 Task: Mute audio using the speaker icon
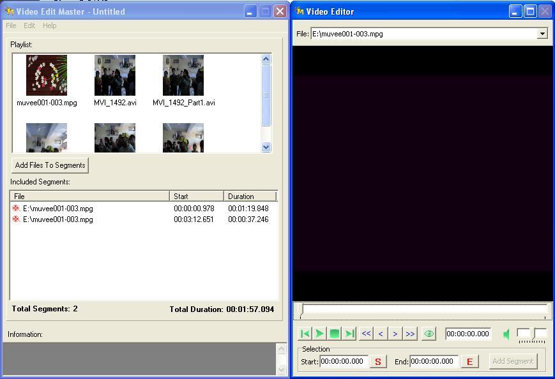pos(506,333)
